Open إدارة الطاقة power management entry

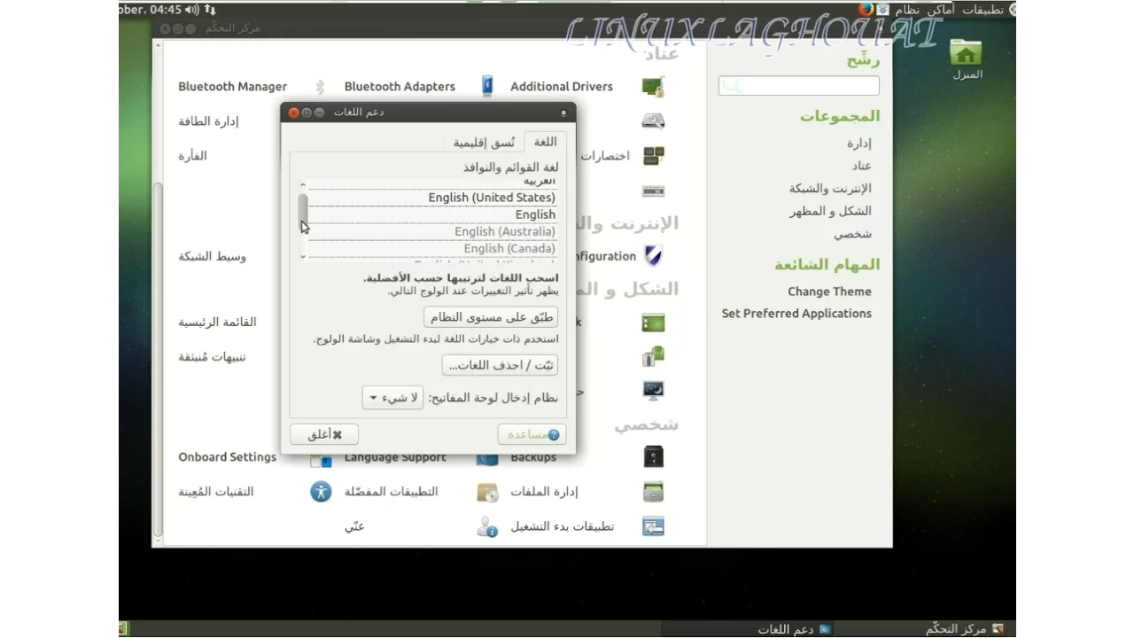coord(208,121)
